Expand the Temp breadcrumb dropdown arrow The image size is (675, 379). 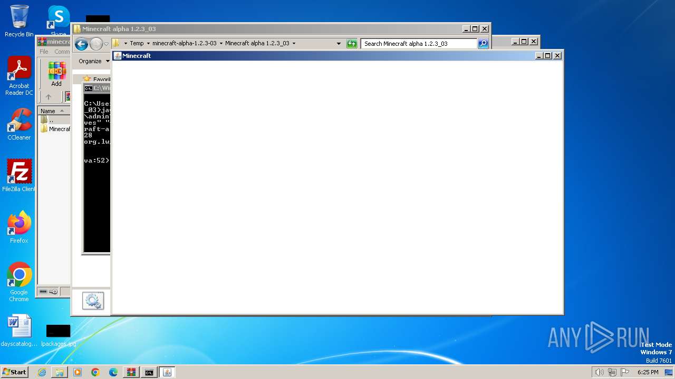(x=148, y=44)
